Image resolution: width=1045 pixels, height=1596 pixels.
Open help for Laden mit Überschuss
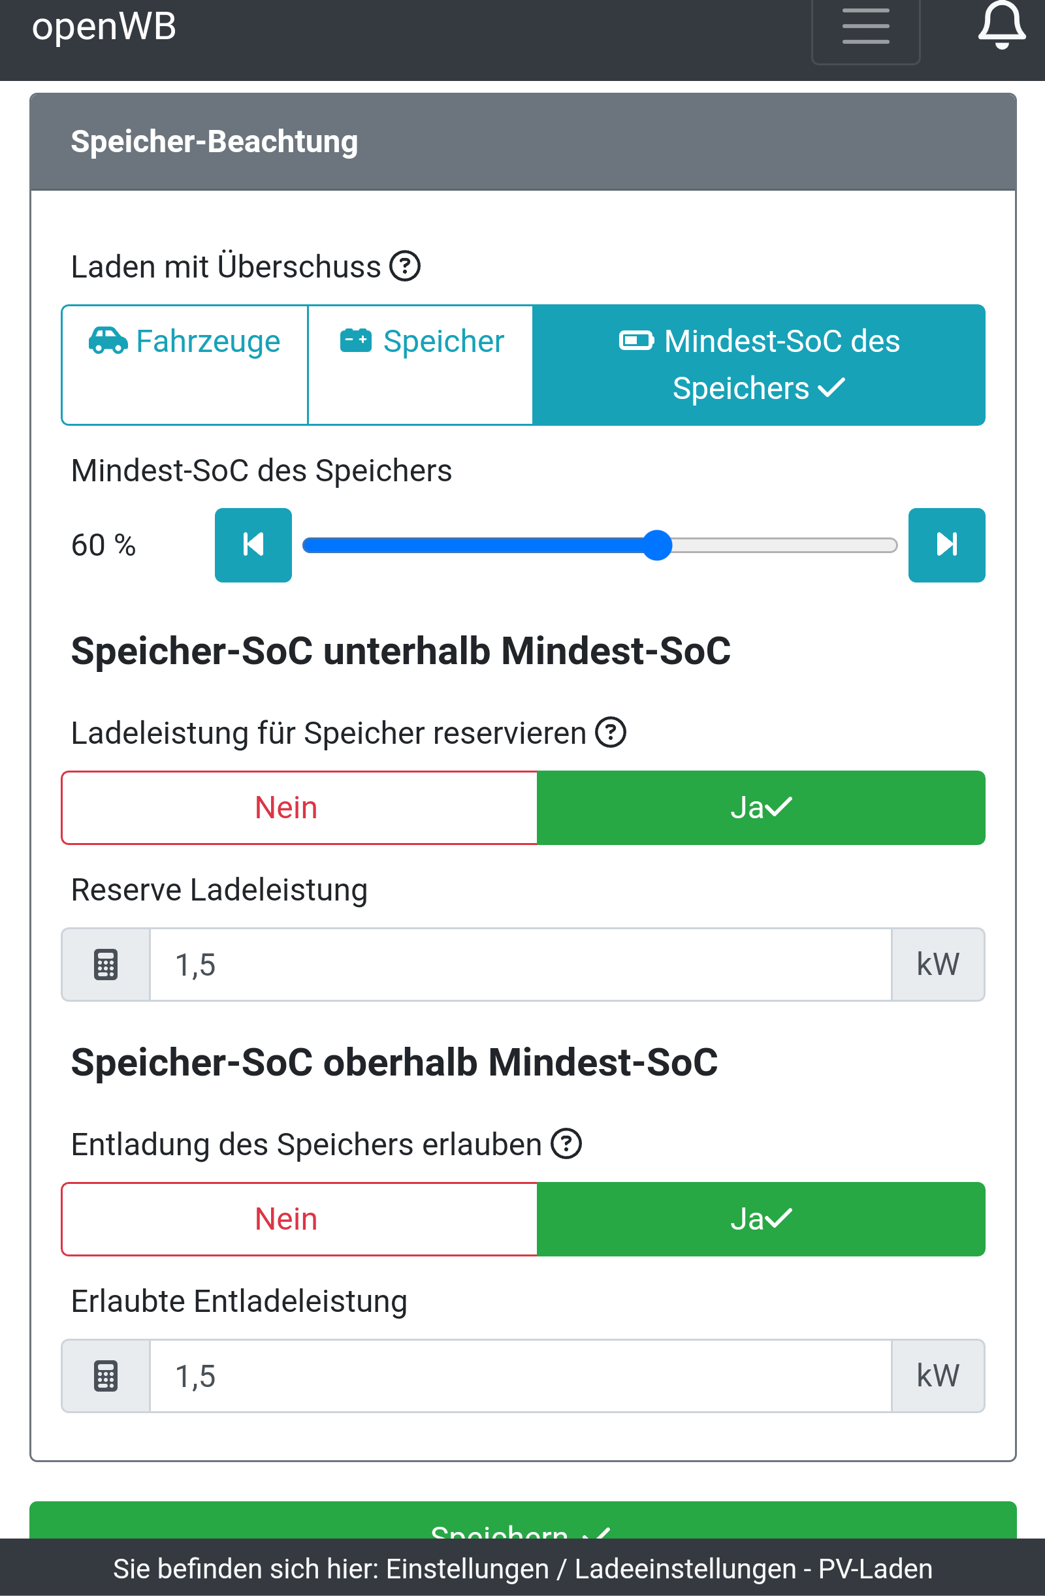[405, 266]
